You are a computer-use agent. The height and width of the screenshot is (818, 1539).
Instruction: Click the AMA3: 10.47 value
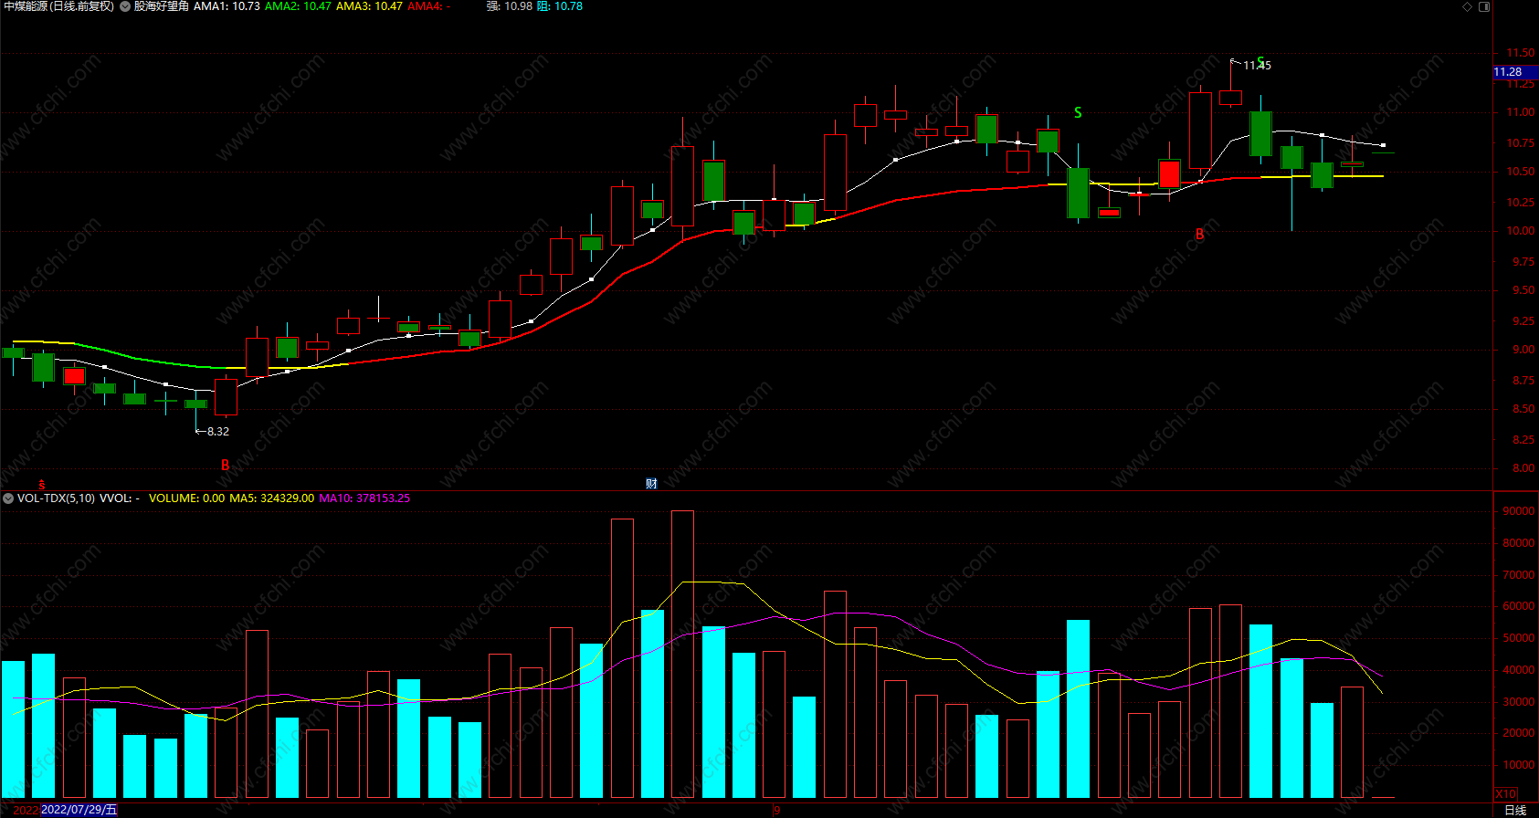(369, 6)
